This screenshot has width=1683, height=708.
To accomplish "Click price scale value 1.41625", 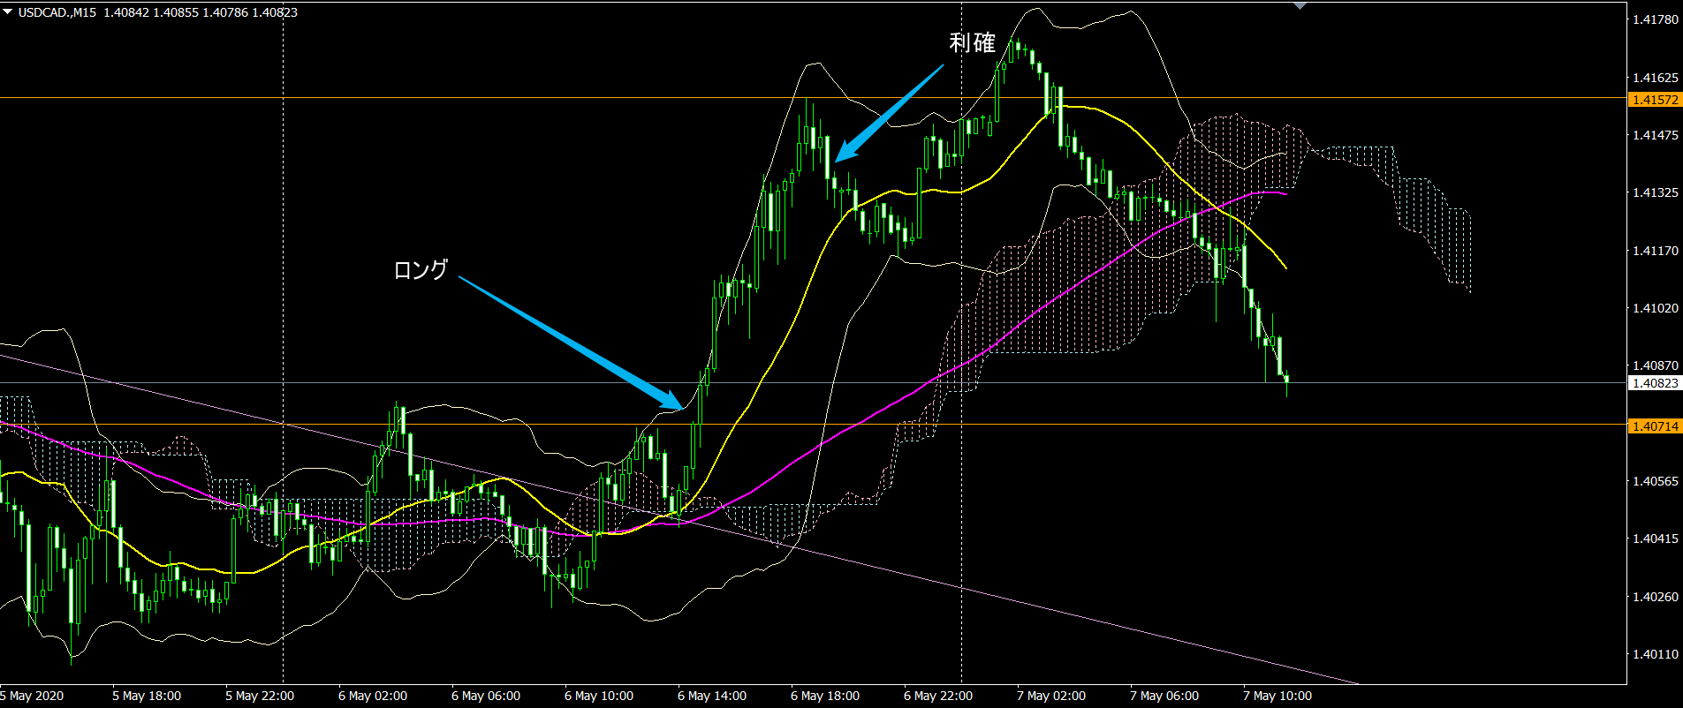I will [x=1656, y=78].
